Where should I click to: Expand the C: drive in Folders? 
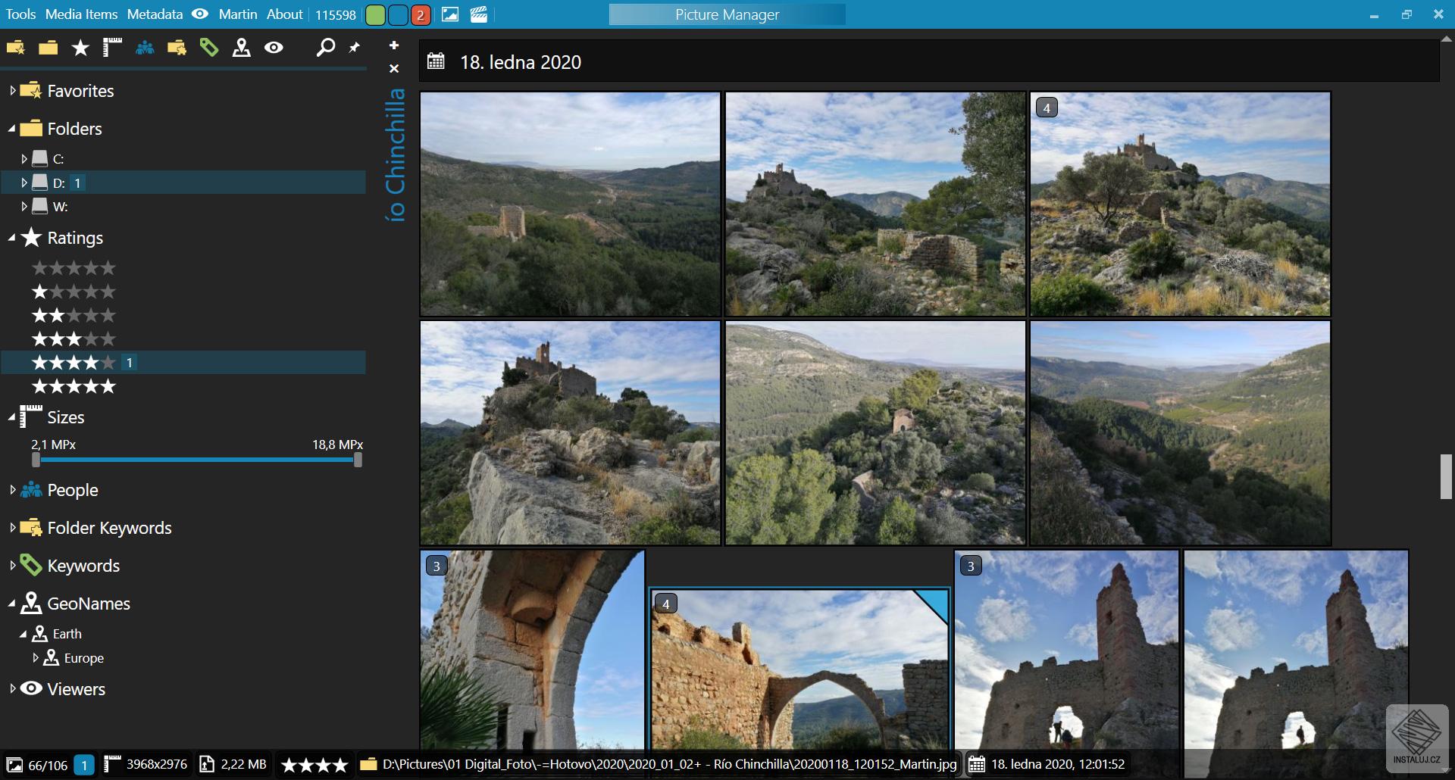pos(23,158)
